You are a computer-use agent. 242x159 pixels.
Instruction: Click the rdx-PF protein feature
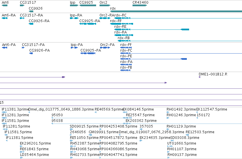[x=126, y=48]
